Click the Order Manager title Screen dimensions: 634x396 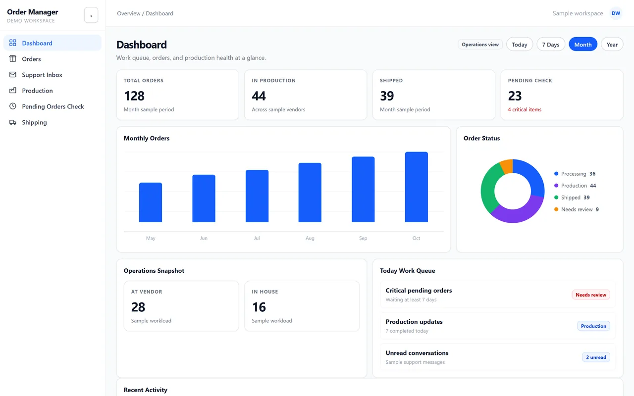tap(33, 12)
